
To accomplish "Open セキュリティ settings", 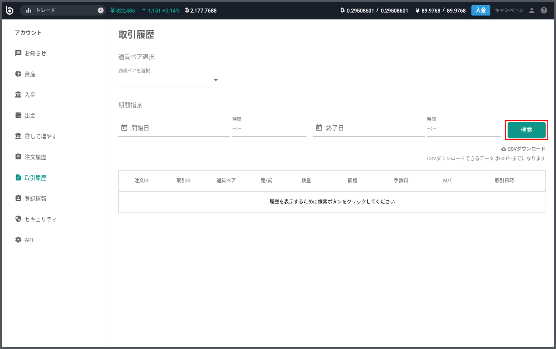I will coord(41,219).
